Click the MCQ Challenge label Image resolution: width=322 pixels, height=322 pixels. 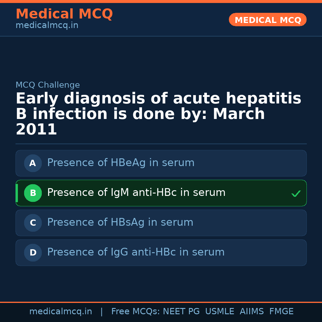click(x=48, y=85)
